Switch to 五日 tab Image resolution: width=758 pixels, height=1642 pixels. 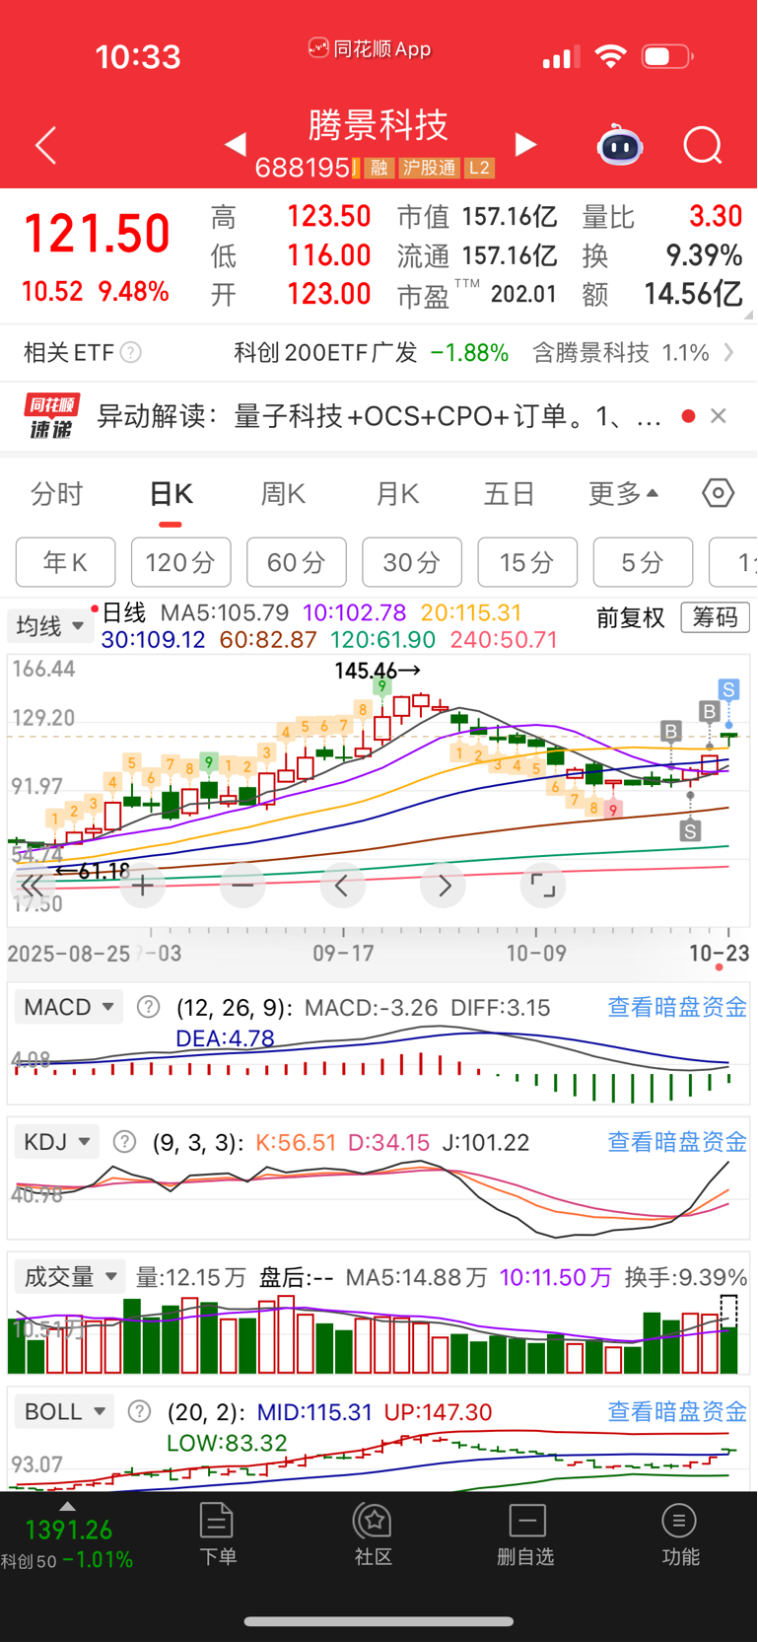510,493
